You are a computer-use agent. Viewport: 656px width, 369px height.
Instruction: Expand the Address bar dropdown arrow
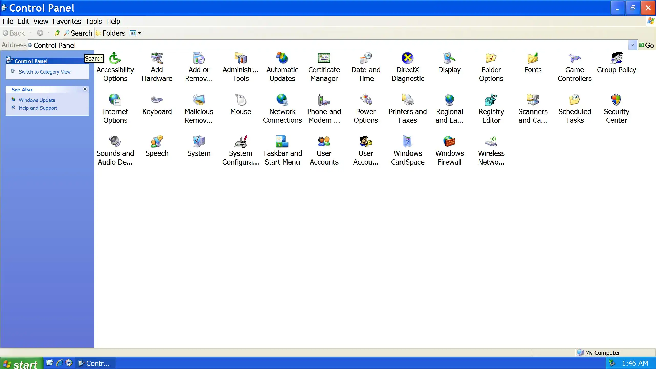point(632,45)
